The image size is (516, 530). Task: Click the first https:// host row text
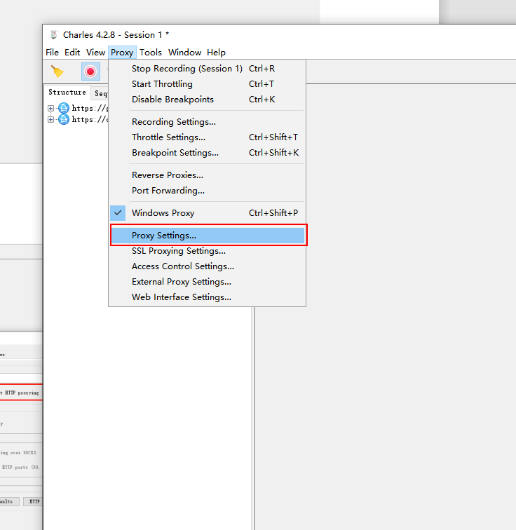pyautogui.click(x=90, y=108)
